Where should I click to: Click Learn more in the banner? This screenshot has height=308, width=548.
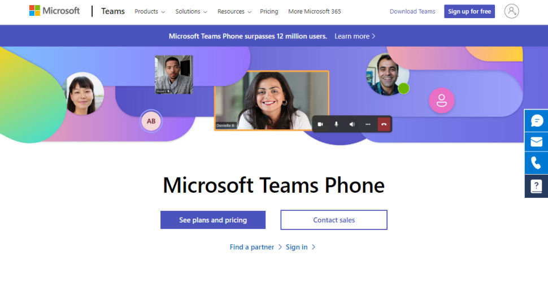coord(355,36)
